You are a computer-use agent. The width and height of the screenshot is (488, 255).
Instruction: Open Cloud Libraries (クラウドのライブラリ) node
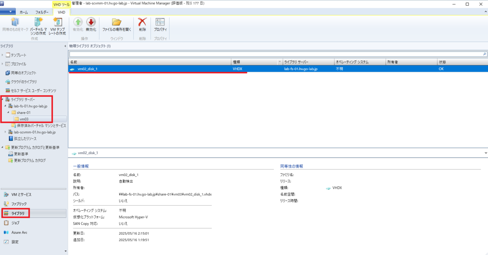coord(24,82)
